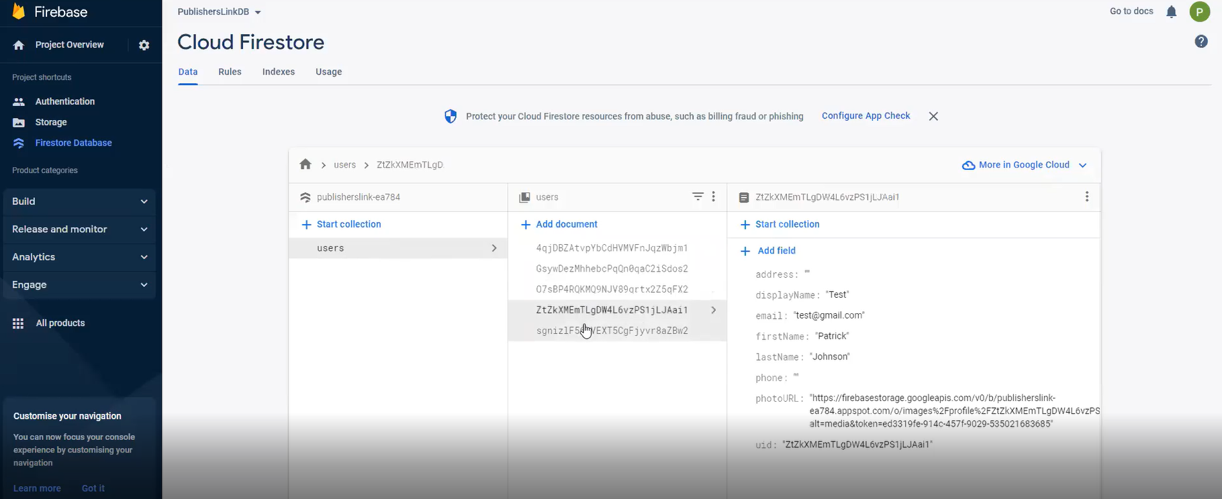Open notifications bell icon
Image resolution: width=1222 pixels, height=499 pixels.
click(x=1172, y=11)
